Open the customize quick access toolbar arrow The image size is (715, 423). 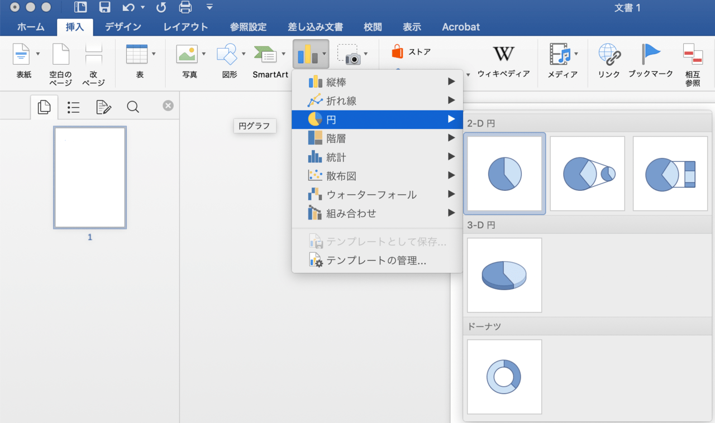point(209,7)
